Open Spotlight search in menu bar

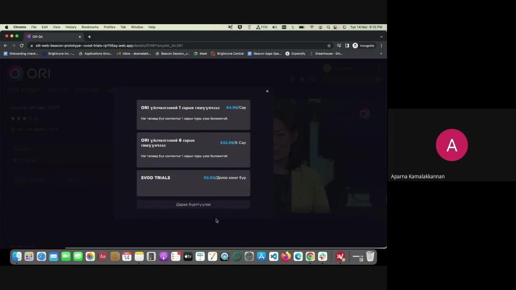pyautogui.click(x=328, y=27)
